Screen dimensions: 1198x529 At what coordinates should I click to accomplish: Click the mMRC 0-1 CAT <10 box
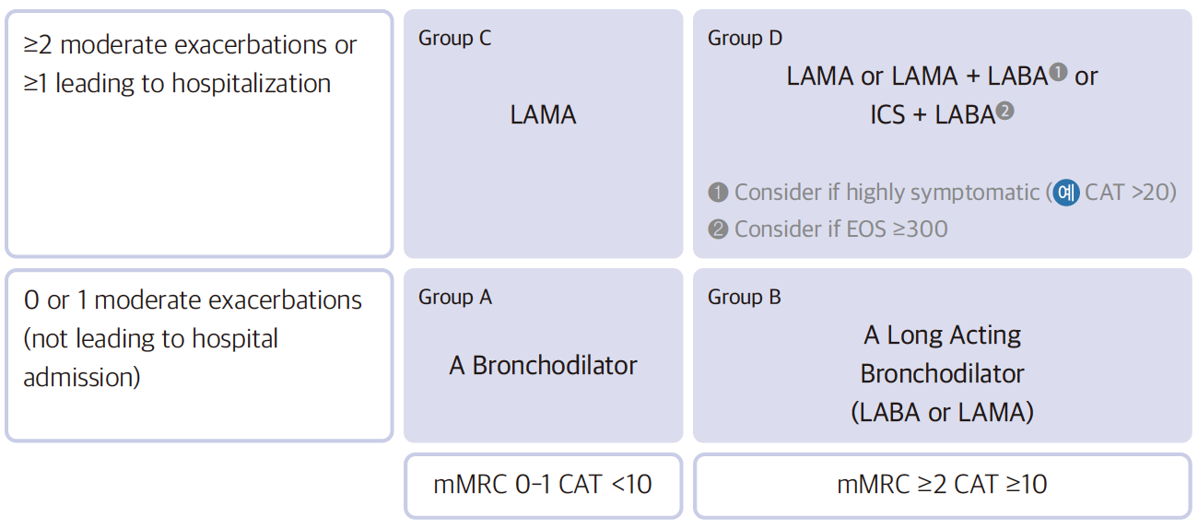click(543, 485)
